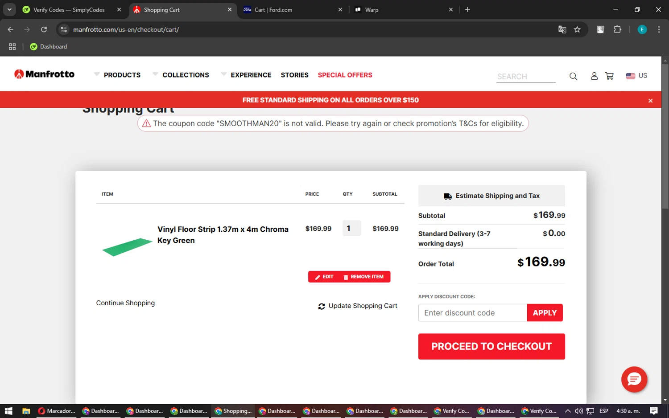Close the Warp tab

(450, 9)
